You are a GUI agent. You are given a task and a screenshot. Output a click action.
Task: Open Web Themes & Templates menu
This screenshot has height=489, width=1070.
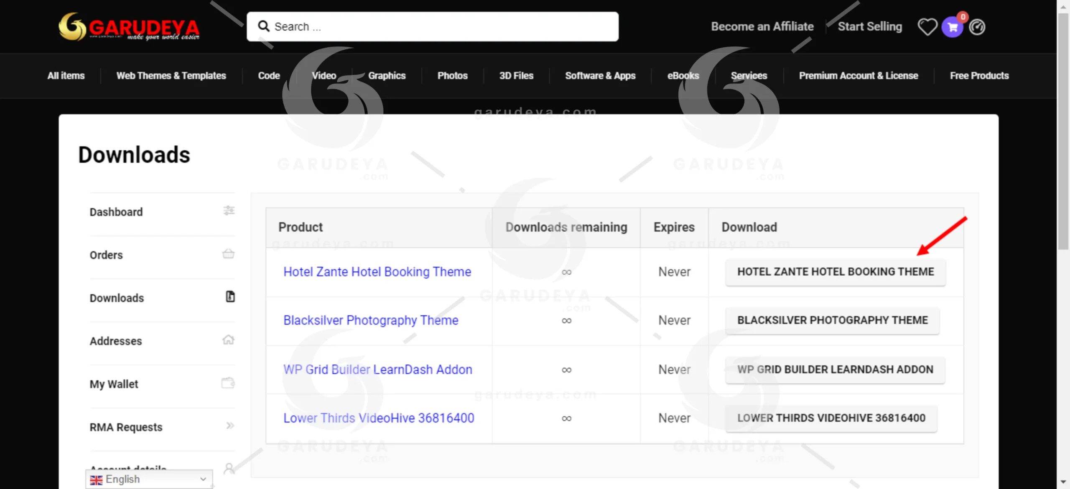pos(171,76)
